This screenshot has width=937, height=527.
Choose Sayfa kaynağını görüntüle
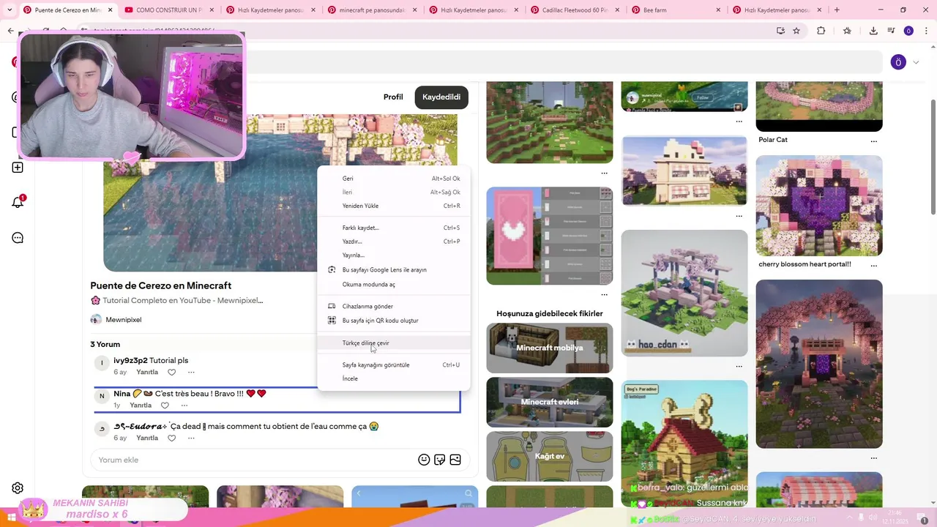[394, 365]
